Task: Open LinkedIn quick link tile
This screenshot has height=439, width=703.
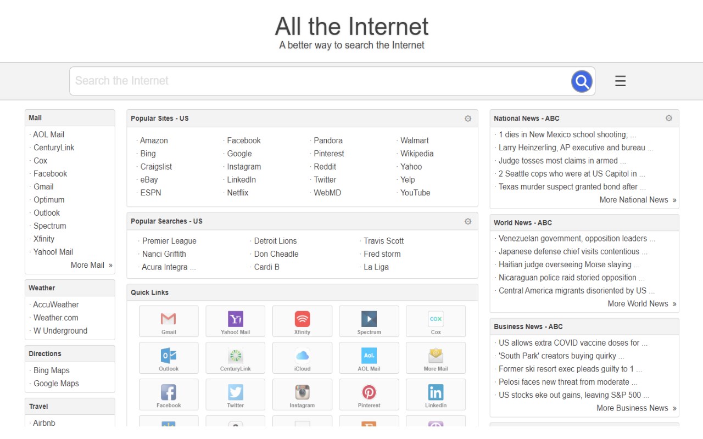Action: coord(436,395)
